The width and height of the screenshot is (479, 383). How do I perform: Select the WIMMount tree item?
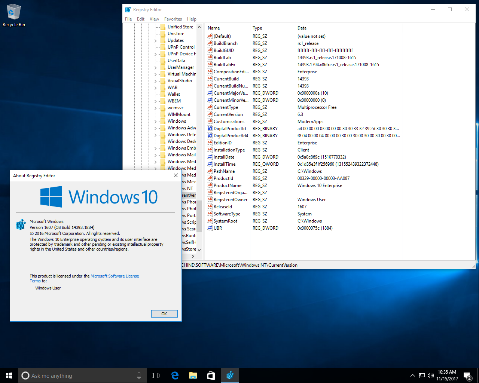pos(179,114)
